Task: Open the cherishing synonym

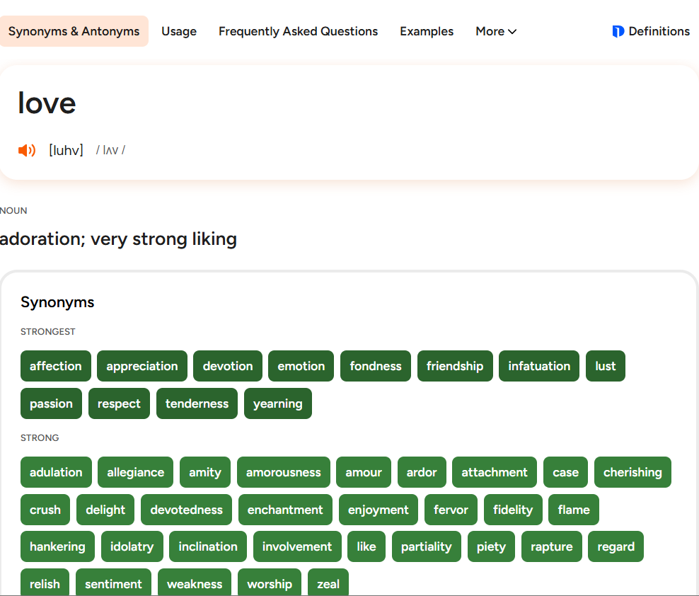Action: tap(632, 472)
